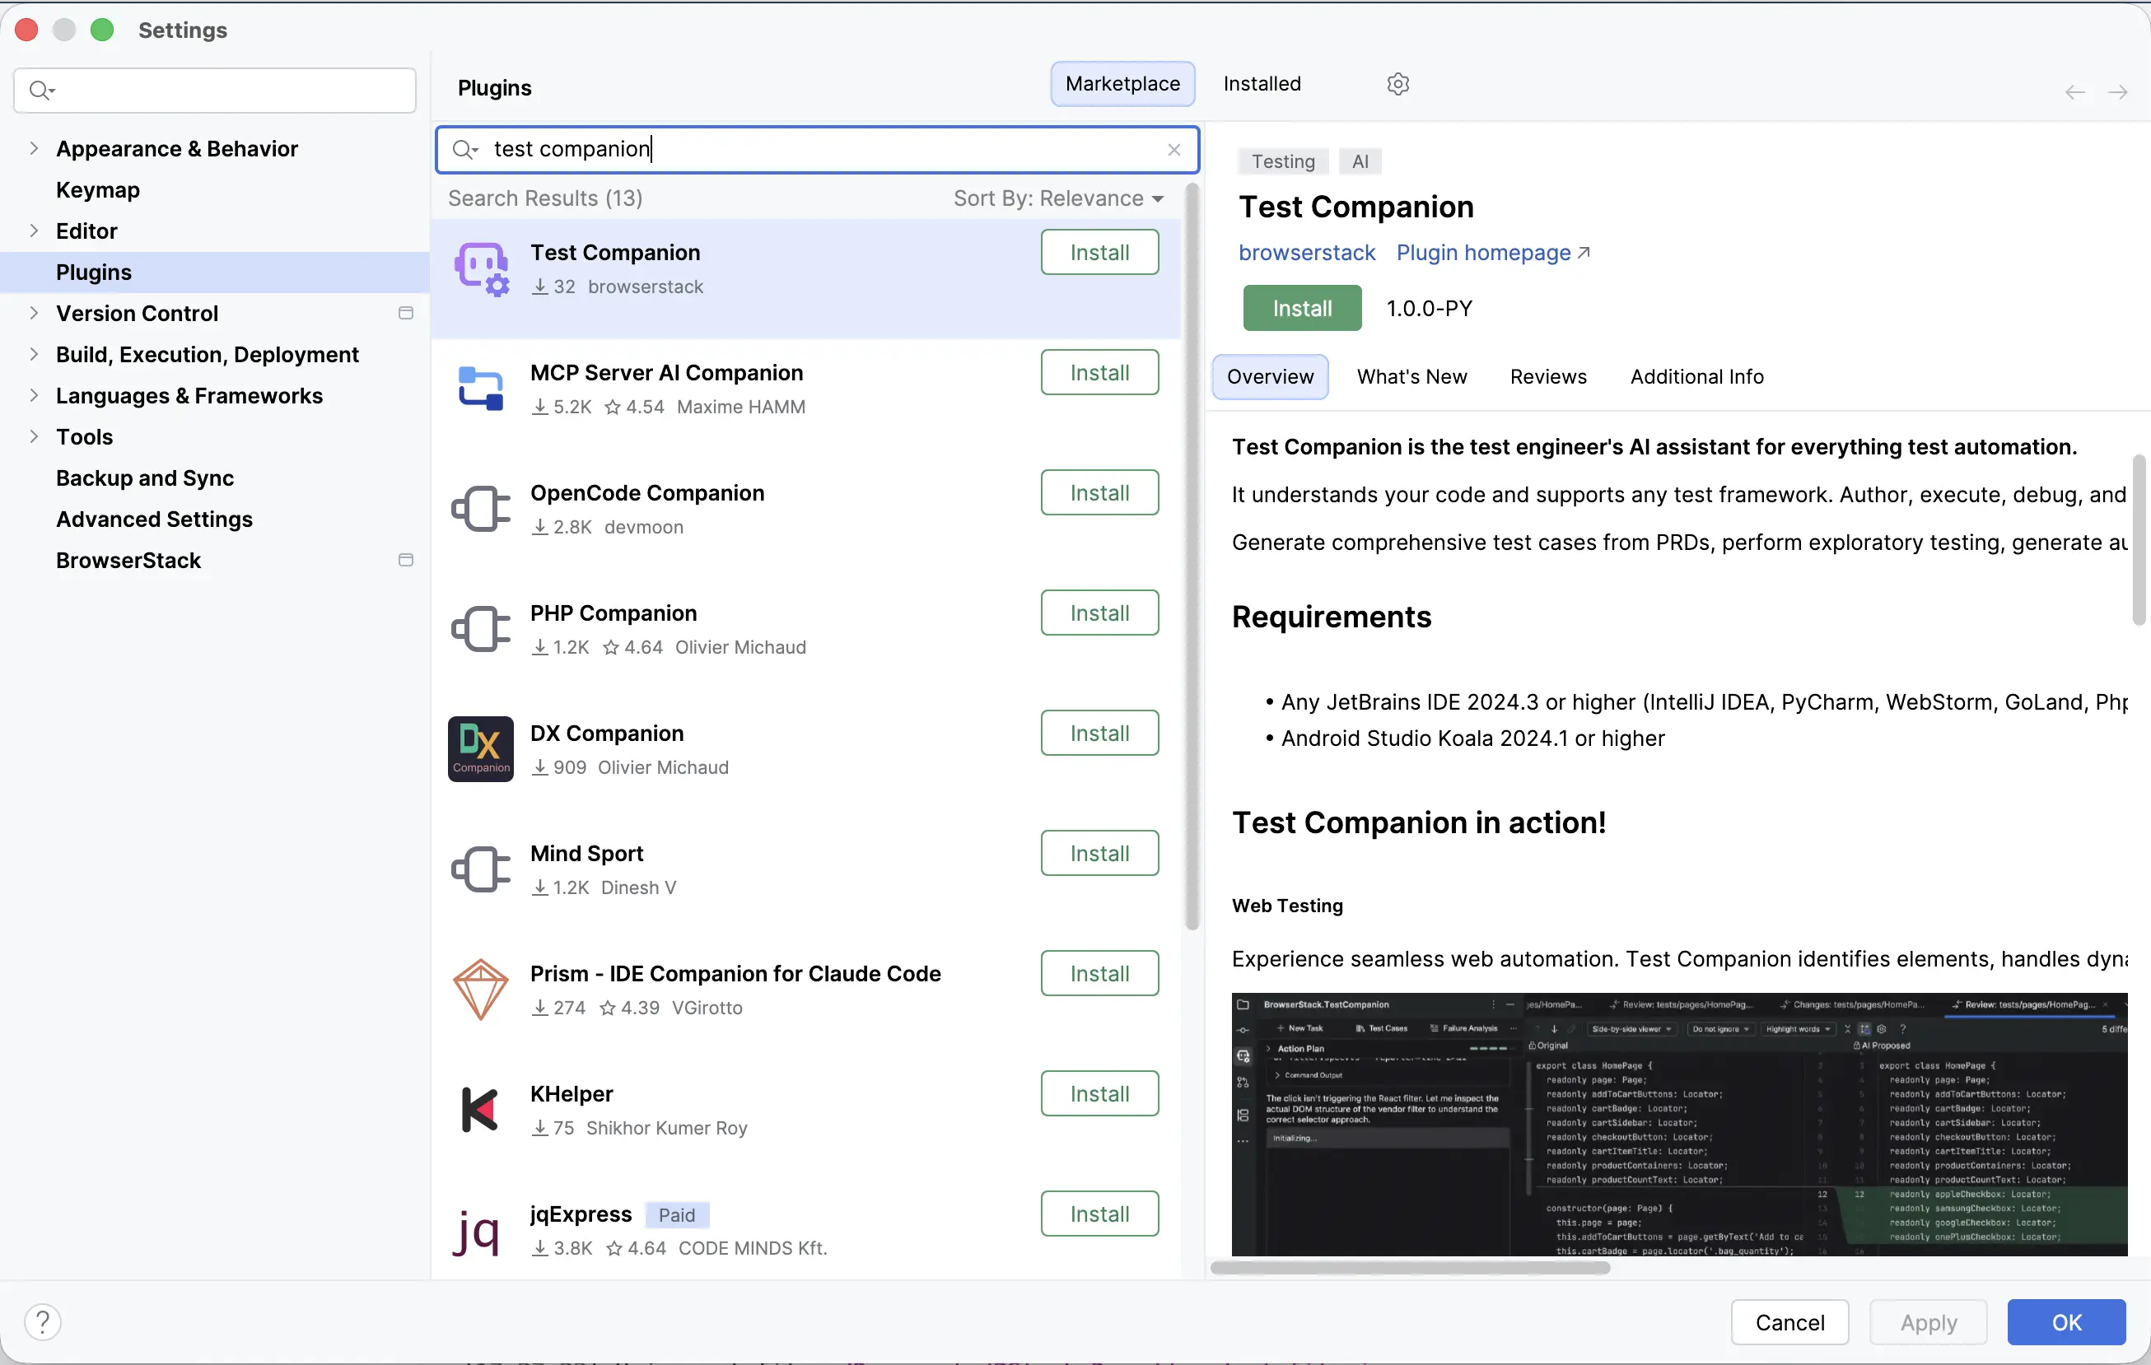Click green Install button in details pane
Viewport: 2151px width, 1365px height.
click(x=1303, y=309)
